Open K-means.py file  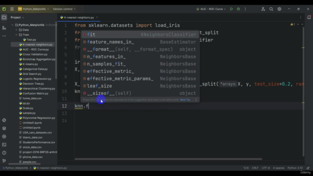[28, 64]
